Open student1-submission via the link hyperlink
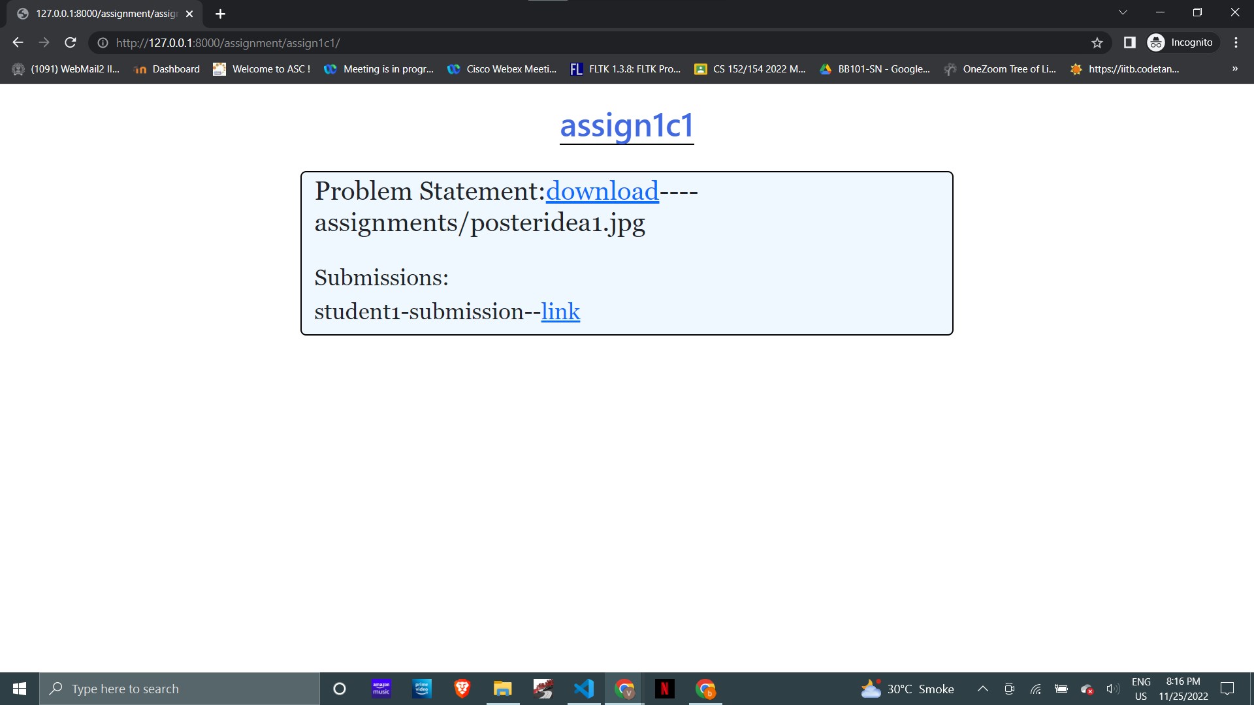 (x=560, y=312)
